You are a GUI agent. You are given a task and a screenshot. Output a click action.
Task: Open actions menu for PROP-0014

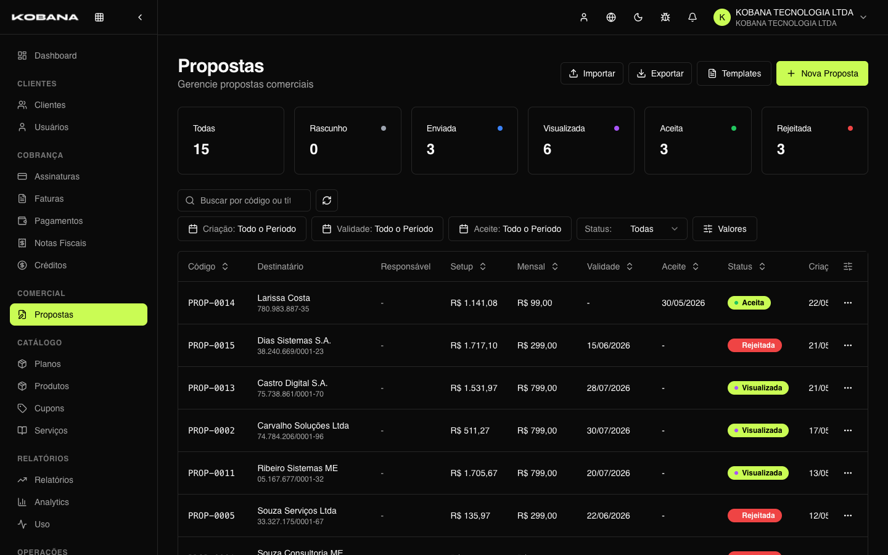(x=848, y=303)
